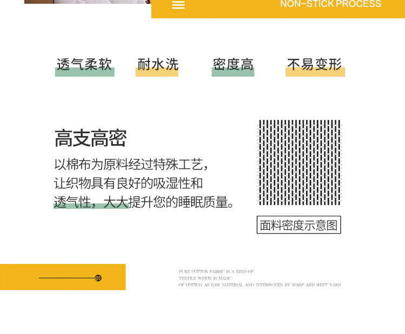Pick the 不易变形 feature label

315,65
